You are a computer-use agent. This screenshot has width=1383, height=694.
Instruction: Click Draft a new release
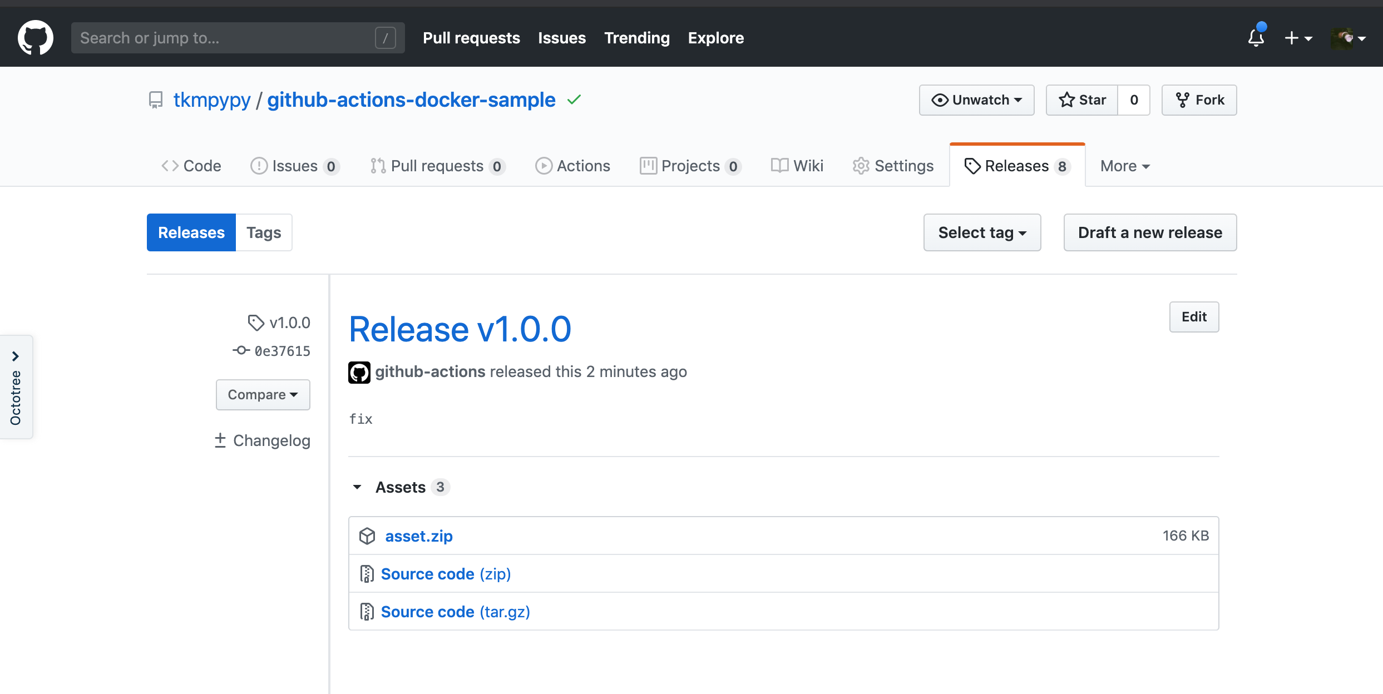pos(1150,232)
